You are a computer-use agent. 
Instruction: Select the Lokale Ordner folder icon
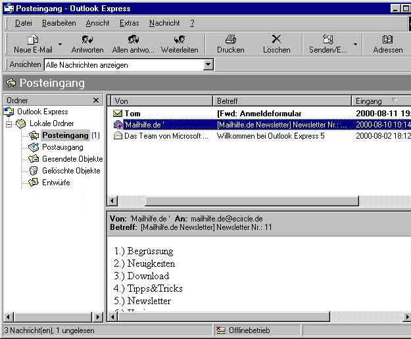coord(20,124)
